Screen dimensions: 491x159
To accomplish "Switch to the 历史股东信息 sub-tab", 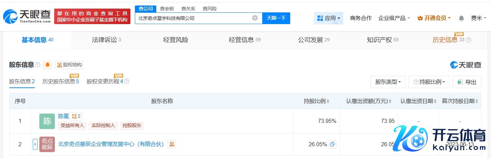I will [x=60, y=82].
